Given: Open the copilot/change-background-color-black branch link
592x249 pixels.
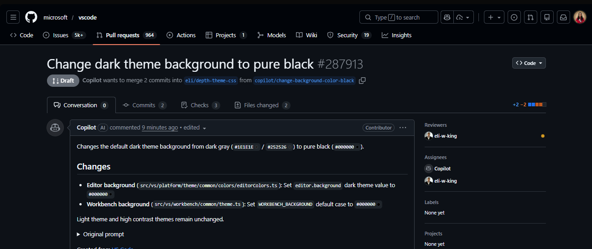Looking at the screenshot, I should (304, 80).
